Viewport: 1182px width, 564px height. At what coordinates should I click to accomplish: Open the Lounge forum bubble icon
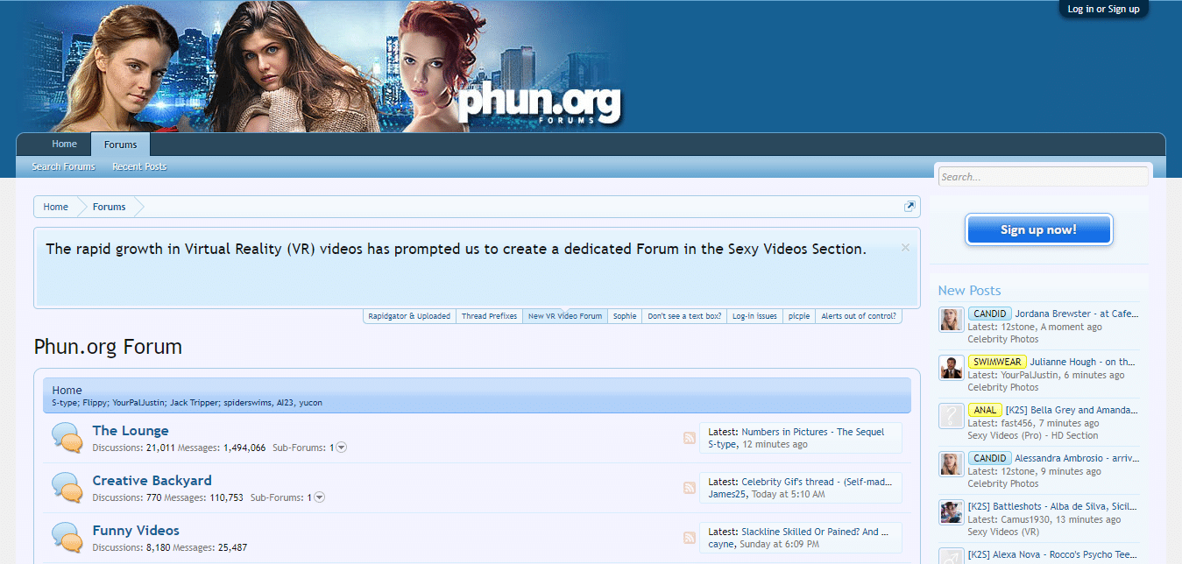(x=67, y=437)
